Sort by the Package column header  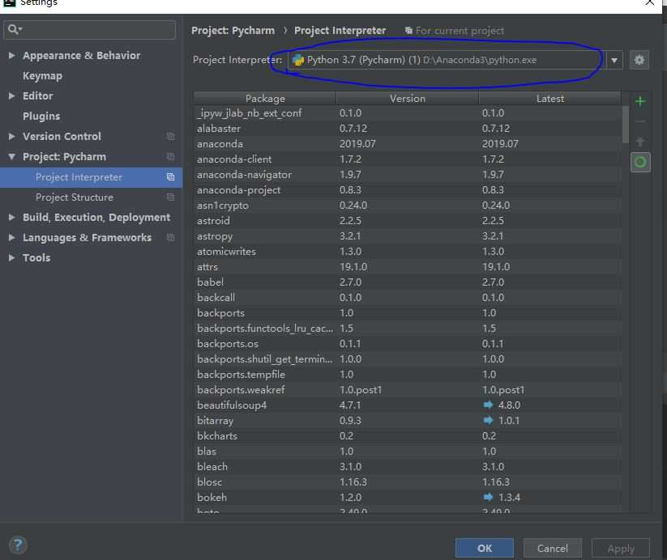point(265,99)
